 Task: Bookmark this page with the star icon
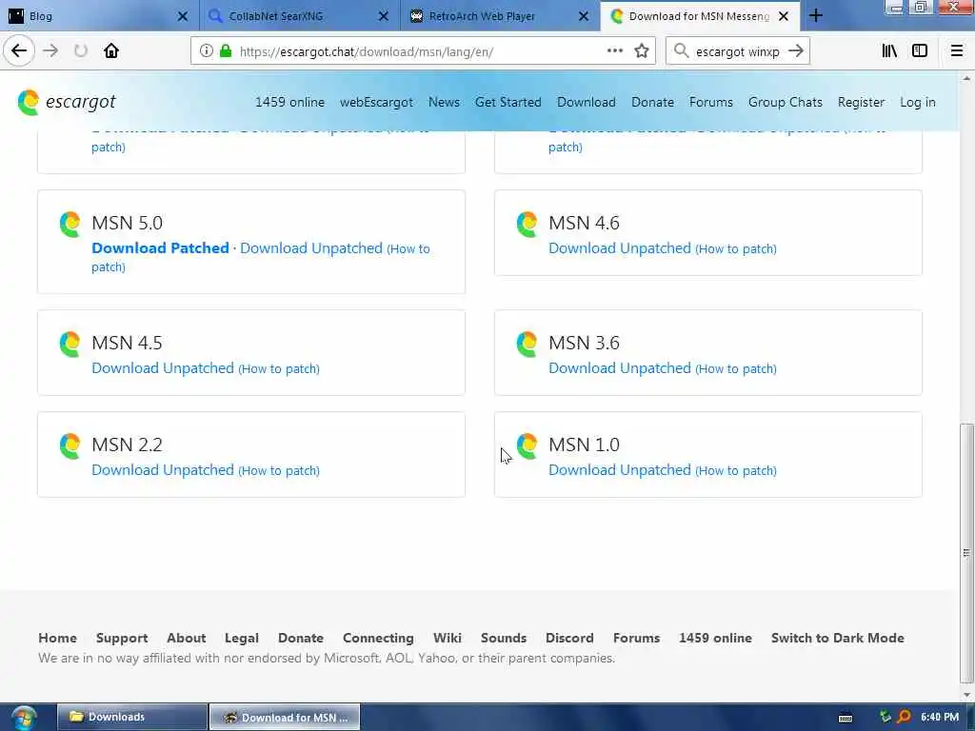tap(642, 51)
